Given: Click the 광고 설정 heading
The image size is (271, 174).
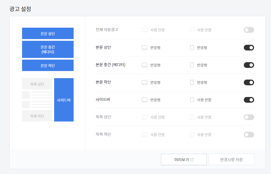Looking at the screenshot, I should pyautogui.click(x=20, y=9).
